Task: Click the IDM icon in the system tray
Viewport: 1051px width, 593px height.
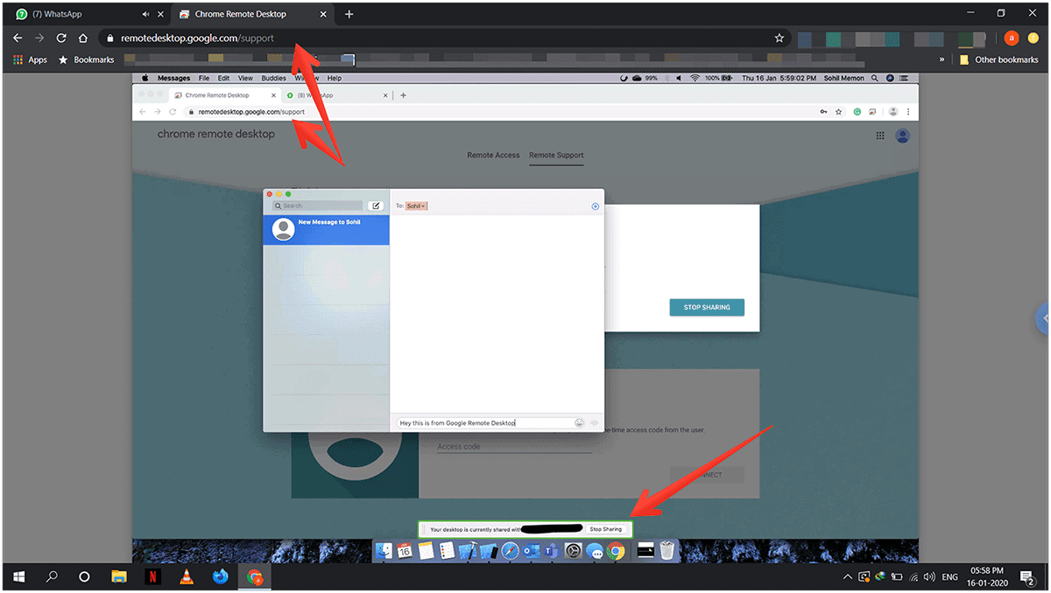Action: pyautogui.click(x=880, y=576)
